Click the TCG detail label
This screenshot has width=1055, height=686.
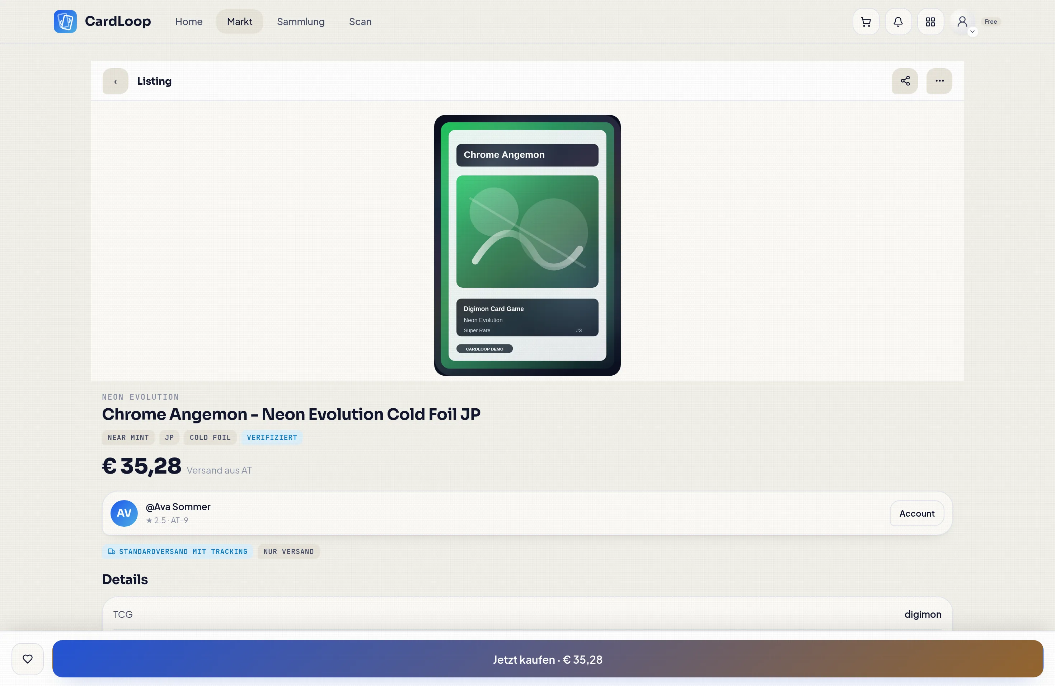(123, 614)
